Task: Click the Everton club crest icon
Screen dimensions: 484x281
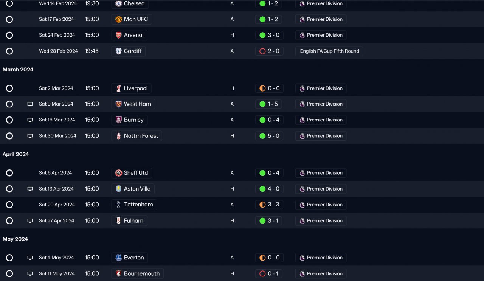Action: tap(119, 258)
